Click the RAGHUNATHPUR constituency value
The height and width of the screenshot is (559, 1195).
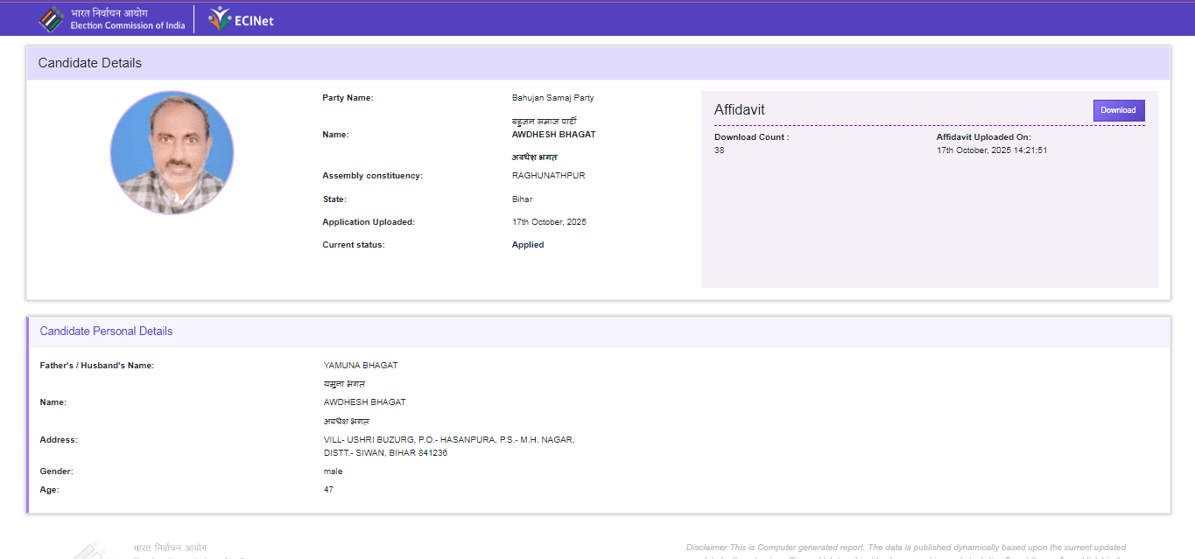(x=548, y=176)
